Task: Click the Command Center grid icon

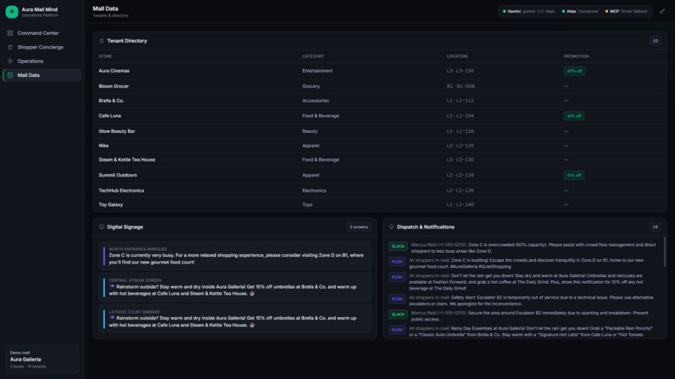Action: pyautogui.click(x=10, y=33)
